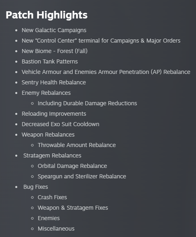Select the Stratagem Rebalances entry
Screen dimensions: 196x237
52,155
